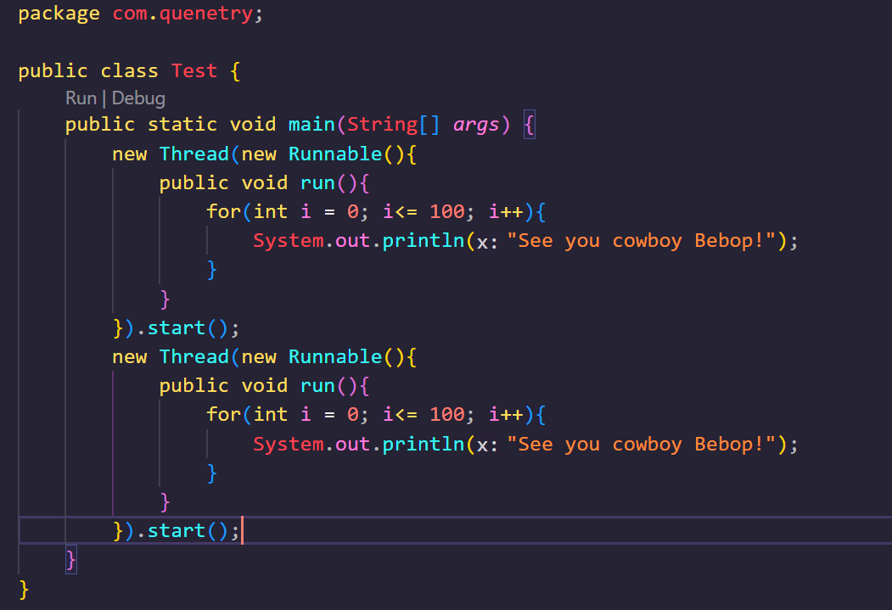Viewport: 892px width, 610px height.
Task: Click the second println call
Action: (x=424, y=444)
